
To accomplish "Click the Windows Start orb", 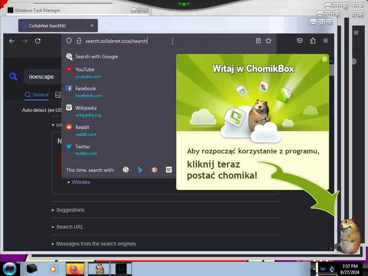I will tap(10, 269).
